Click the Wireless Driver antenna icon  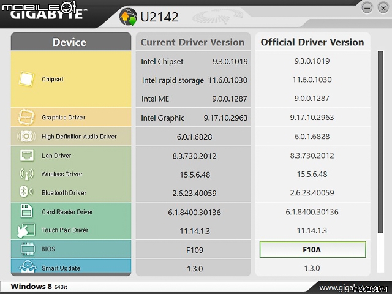26,174
